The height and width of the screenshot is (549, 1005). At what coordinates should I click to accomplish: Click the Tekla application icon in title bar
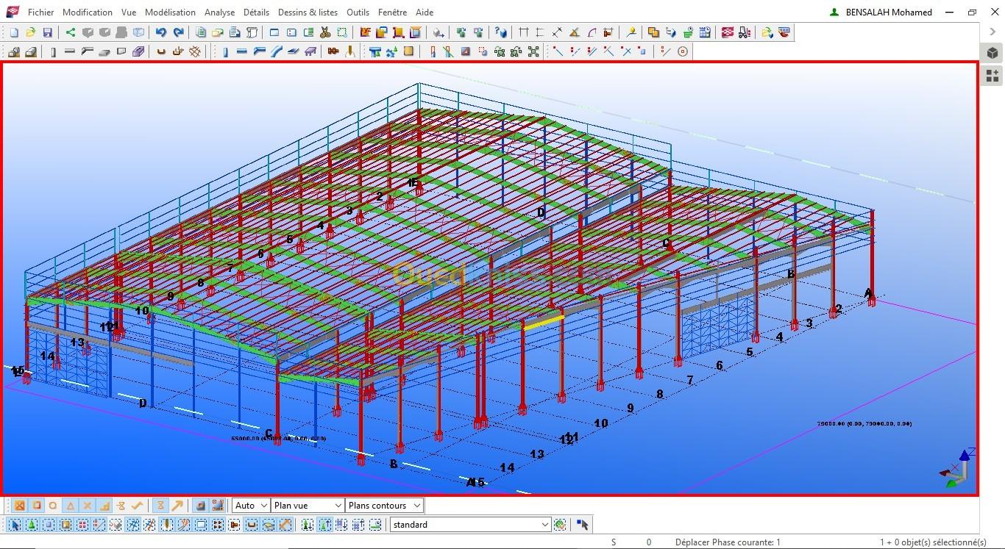click(13, 12)
